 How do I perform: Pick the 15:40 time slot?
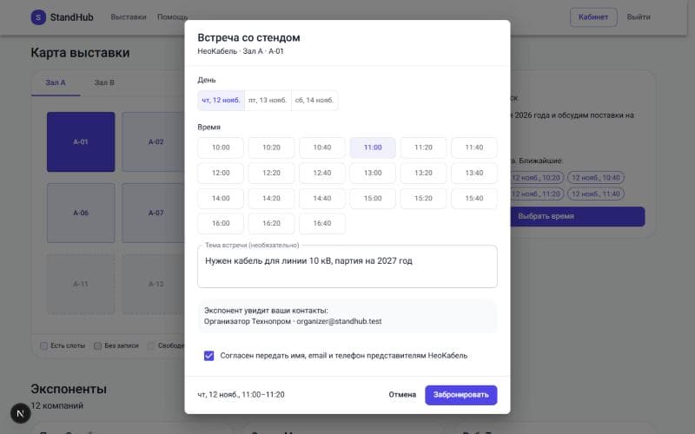coord(474,199)
